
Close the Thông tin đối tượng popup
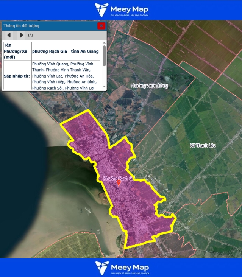click(101, 26)
